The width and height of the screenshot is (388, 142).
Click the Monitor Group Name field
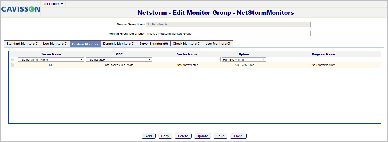point(228,25)
